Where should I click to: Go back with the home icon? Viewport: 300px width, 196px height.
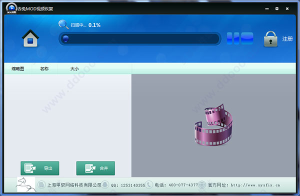pyautogui.click(x=30, y=38)
